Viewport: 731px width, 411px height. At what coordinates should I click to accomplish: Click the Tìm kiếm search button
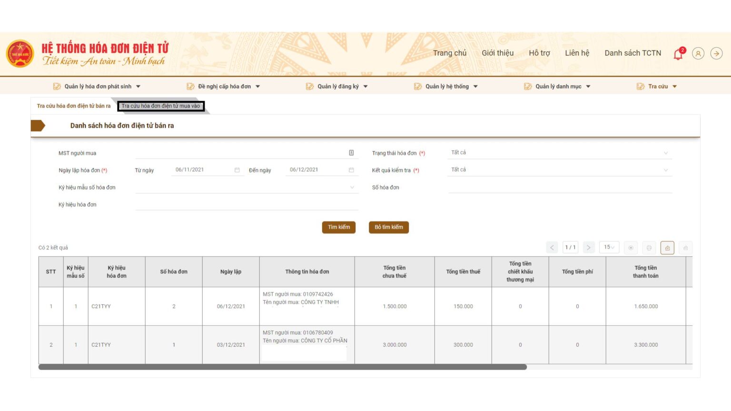[x=338, y=227]
